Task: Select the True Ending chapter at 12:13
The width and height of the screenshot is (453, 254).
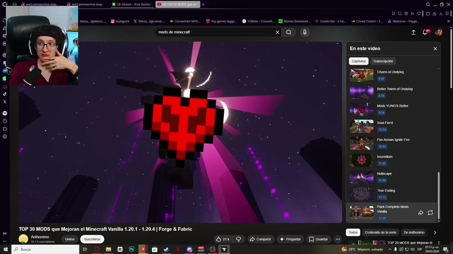Action: coord(391,194)
